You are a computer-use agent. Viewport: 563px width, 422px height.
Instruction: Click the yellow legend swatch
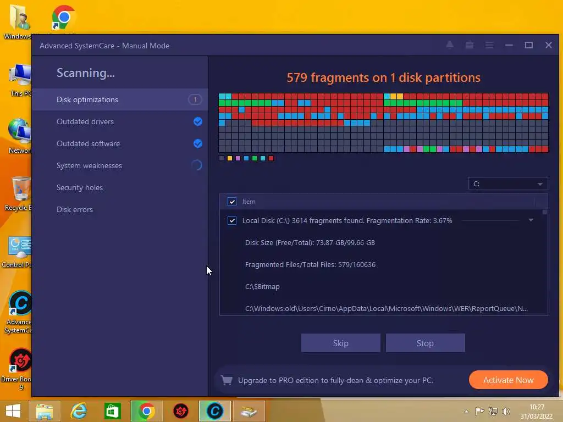(229, 158)
